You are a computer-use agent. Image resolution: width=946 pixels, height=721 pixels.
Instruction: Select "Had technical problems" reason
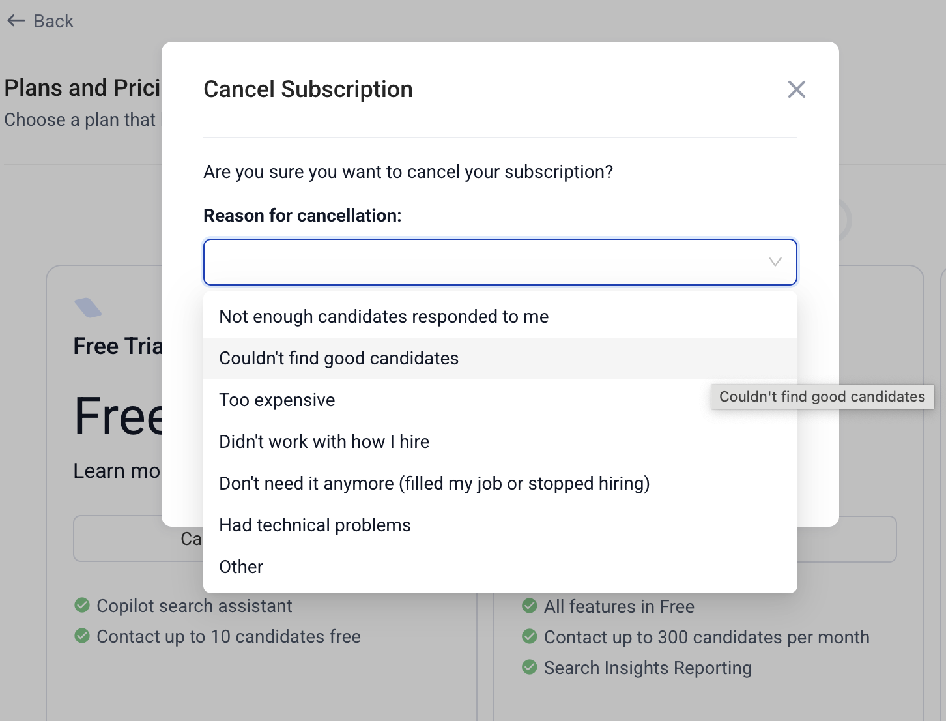(x=315, y=525)
